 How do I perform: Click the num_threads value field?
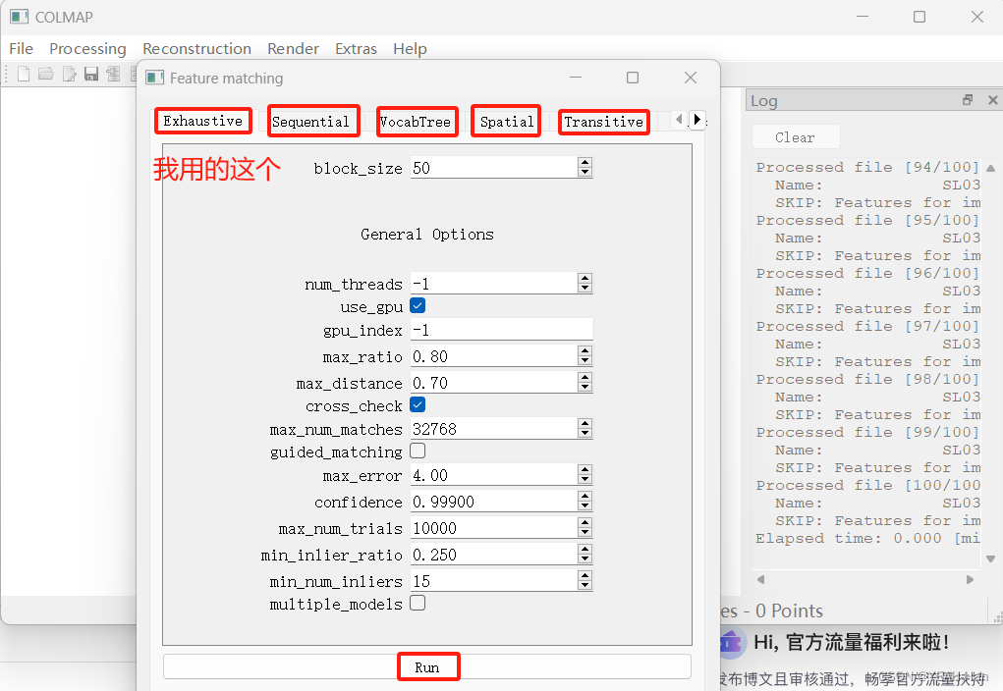[x=494, y=284]
